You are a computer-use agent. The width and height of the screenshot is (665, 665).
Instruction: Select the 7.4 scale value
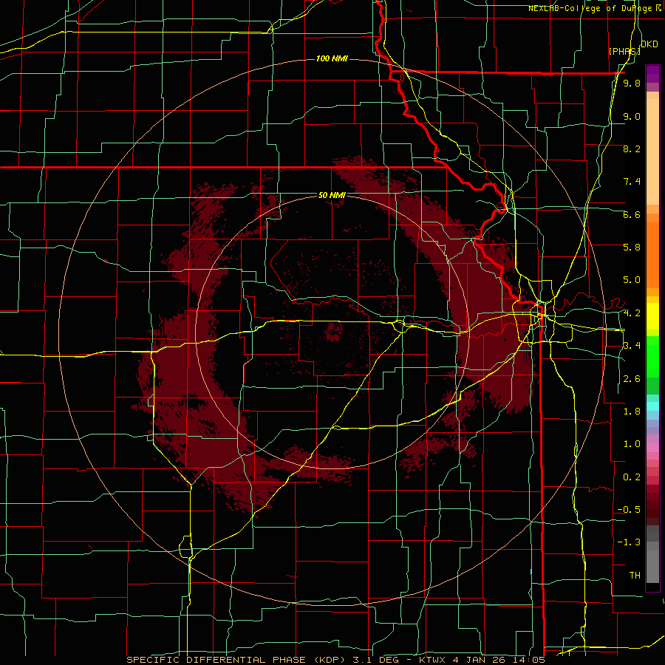(x=632, y=182)
